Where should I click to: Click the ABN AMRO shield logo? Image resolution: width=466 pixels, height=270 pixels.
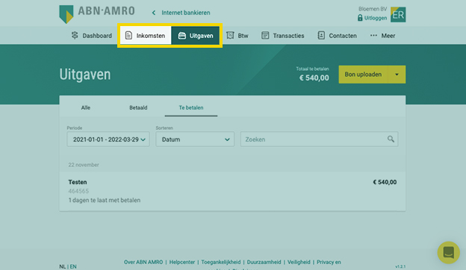click(x=66, y=14)
